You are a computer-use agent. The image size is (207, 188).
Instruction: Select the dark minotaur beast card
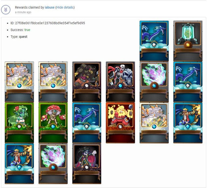(x=87, y=82)
